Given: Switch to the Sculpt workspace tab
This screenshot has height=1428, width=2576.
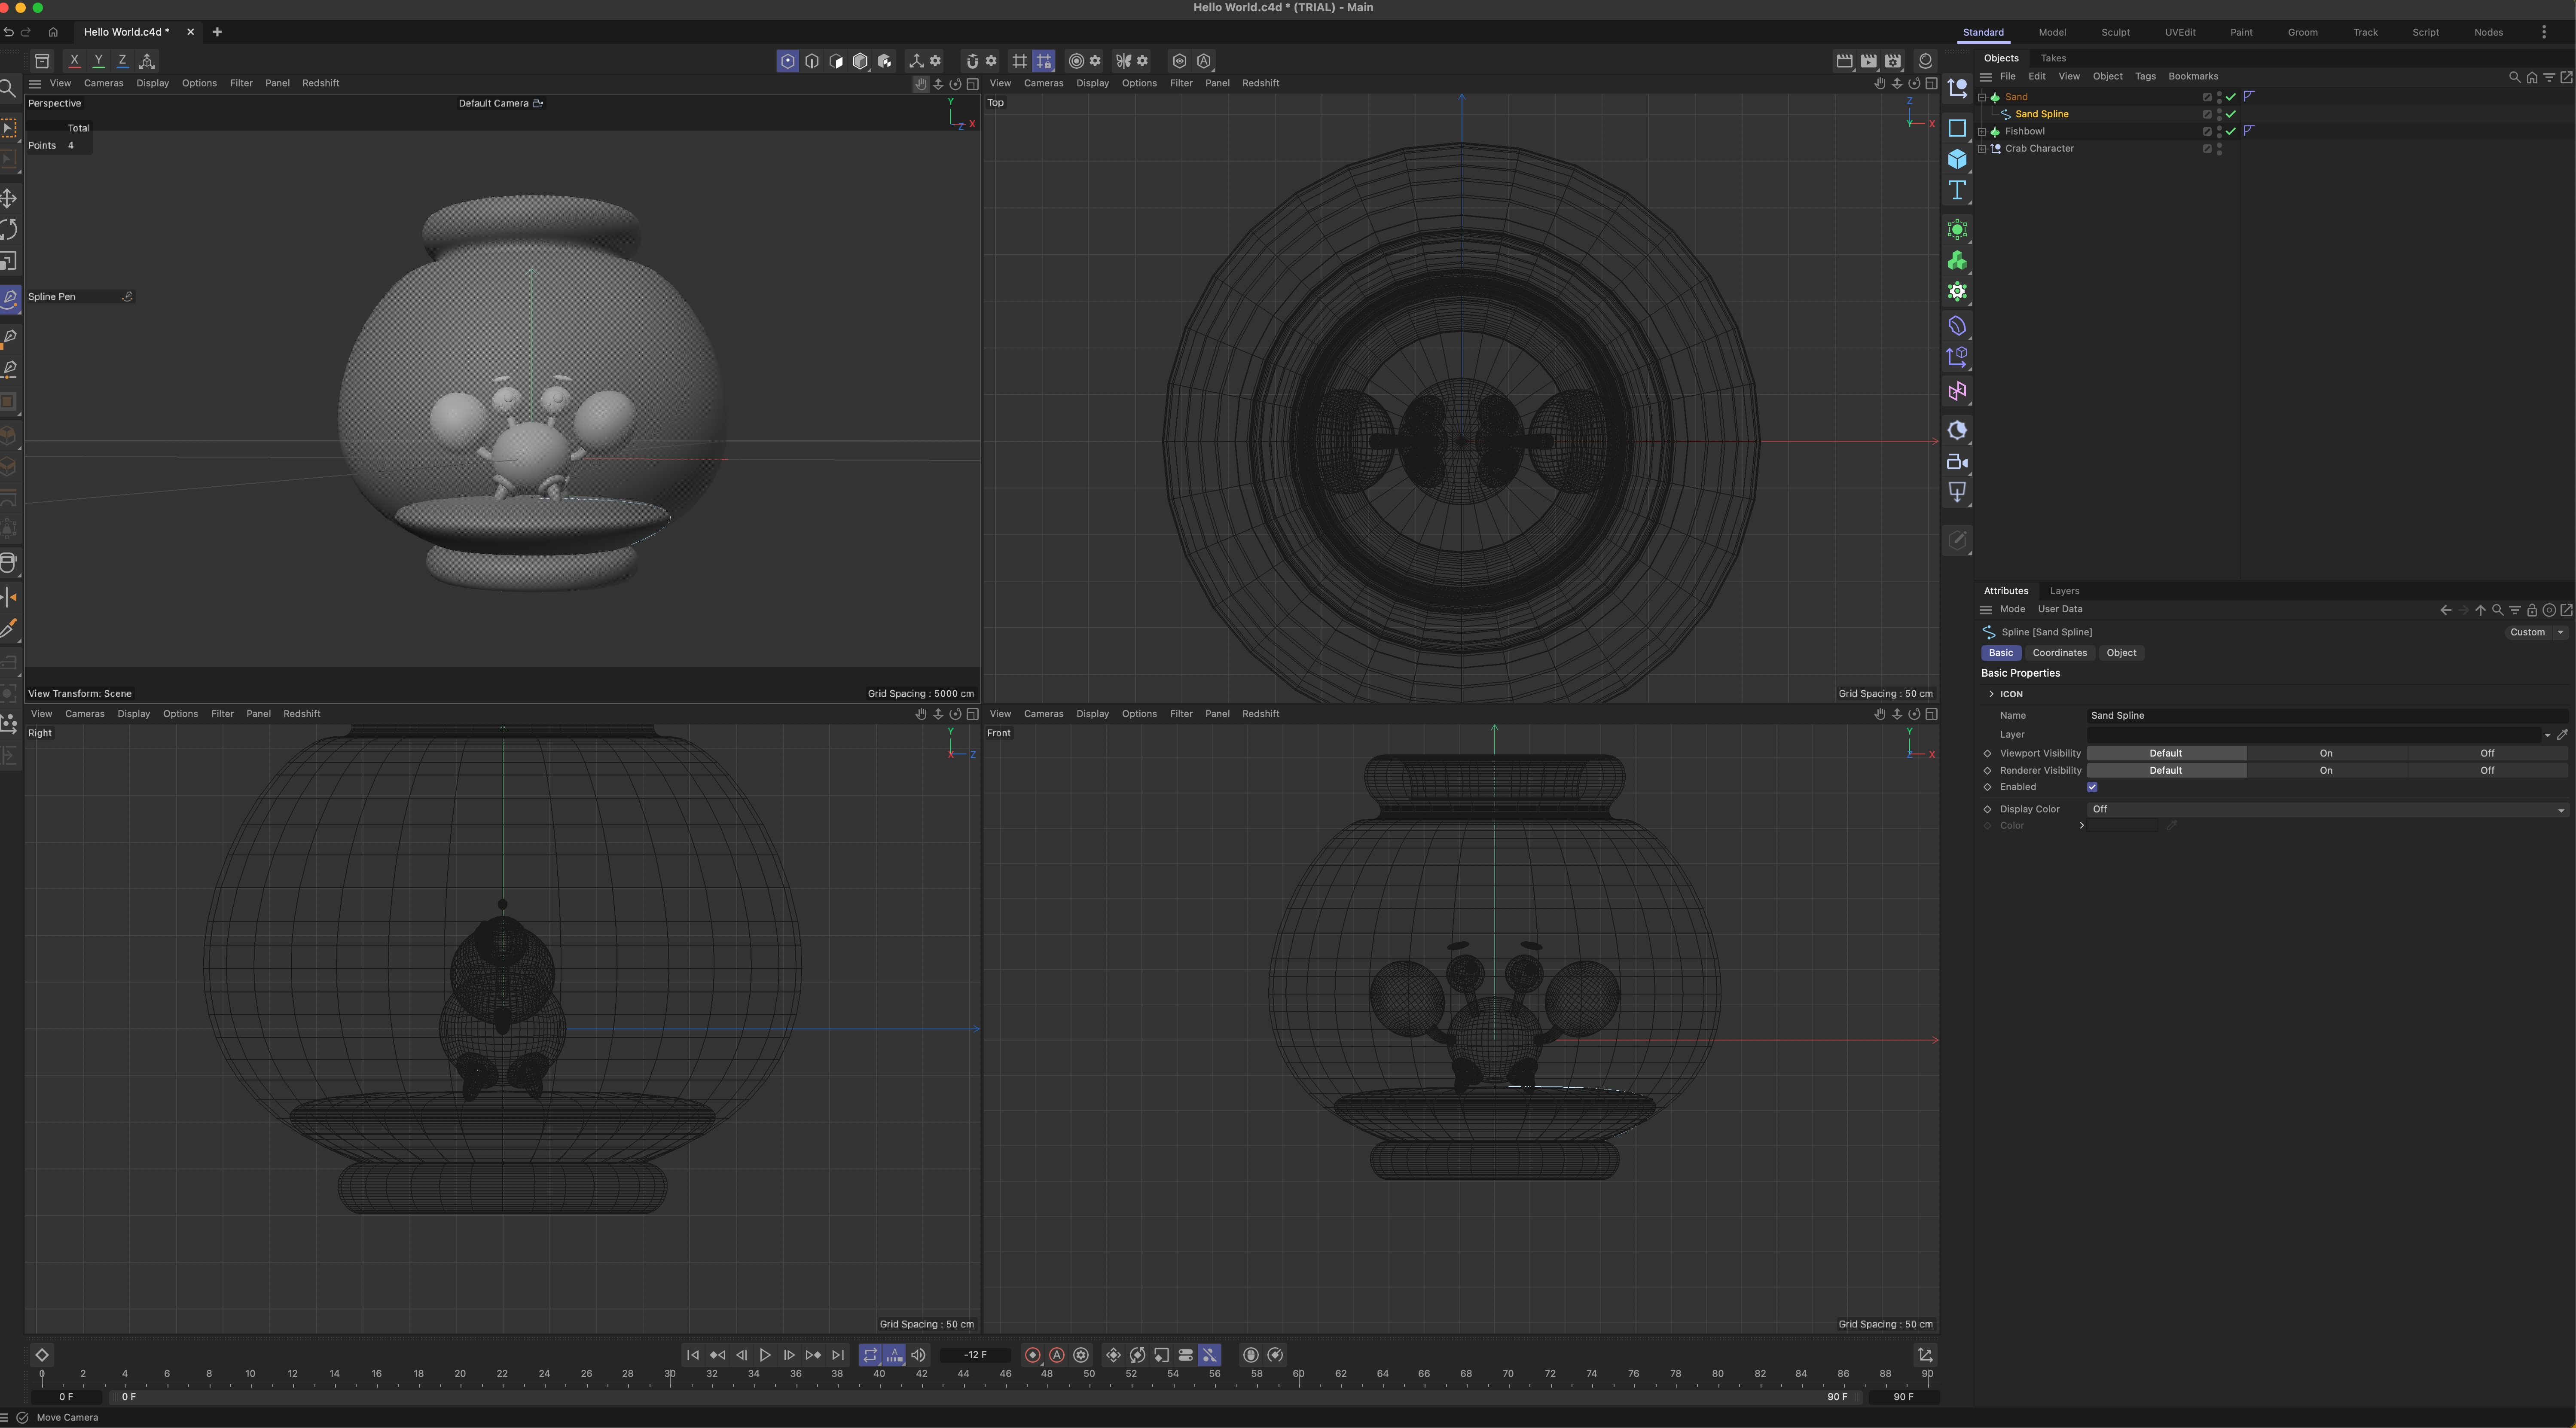Looking at the screenshot, I should point(2115,32).
